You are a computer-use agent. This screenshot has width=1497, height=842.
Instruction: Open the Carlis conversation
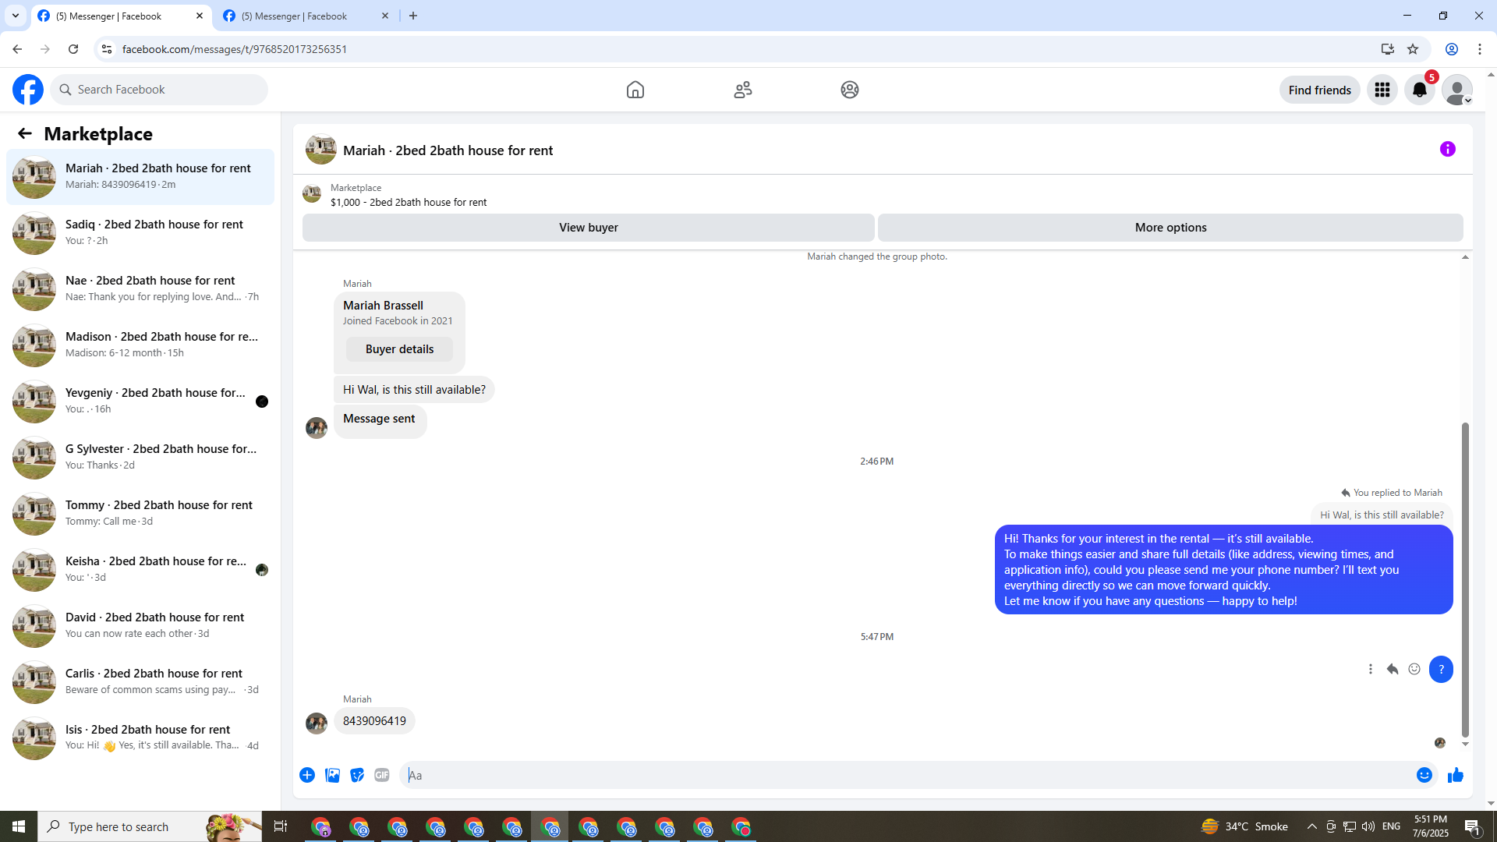(x=140, y=682)
